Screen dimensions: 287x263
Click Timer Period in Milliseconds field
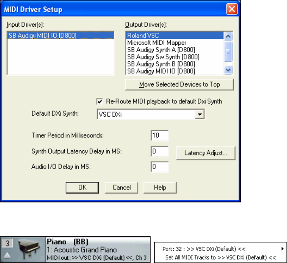pyautogui.click(x=159, y=135)
